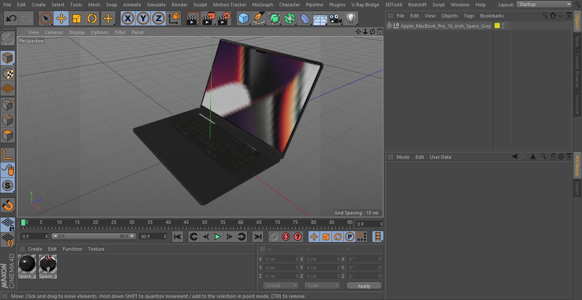Play animation forward
This screenshot has height=300, width=582.
[x=217, y=237]
